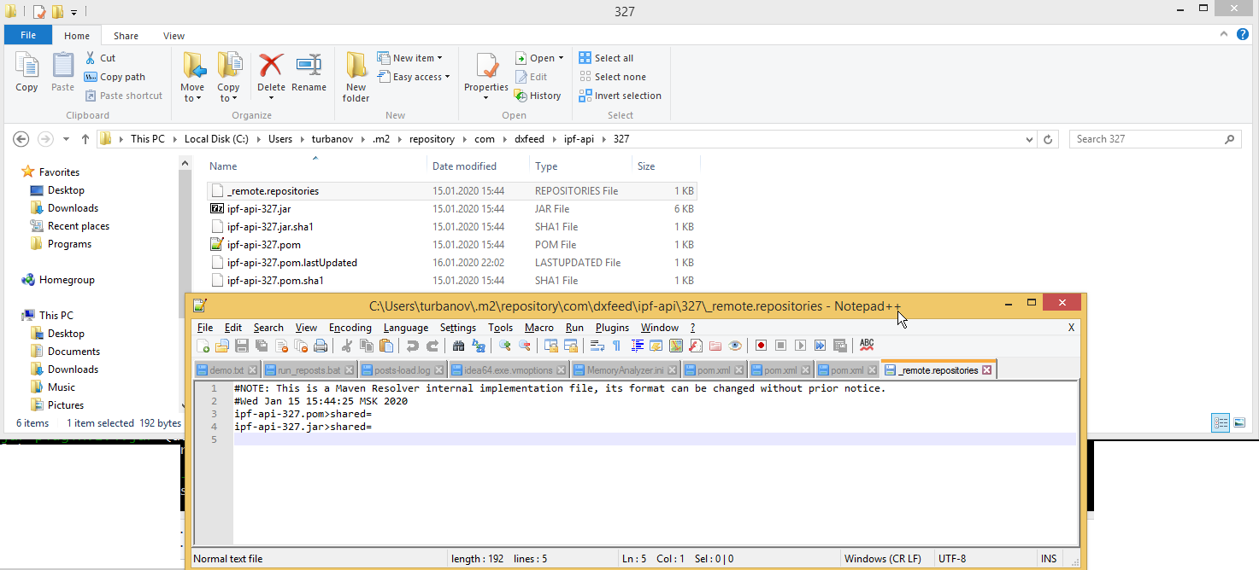The width and height of the screenshot is (1259, 570).
Task: Open Properties dropdown in Explorer ribbon
Action: (486, 97)
